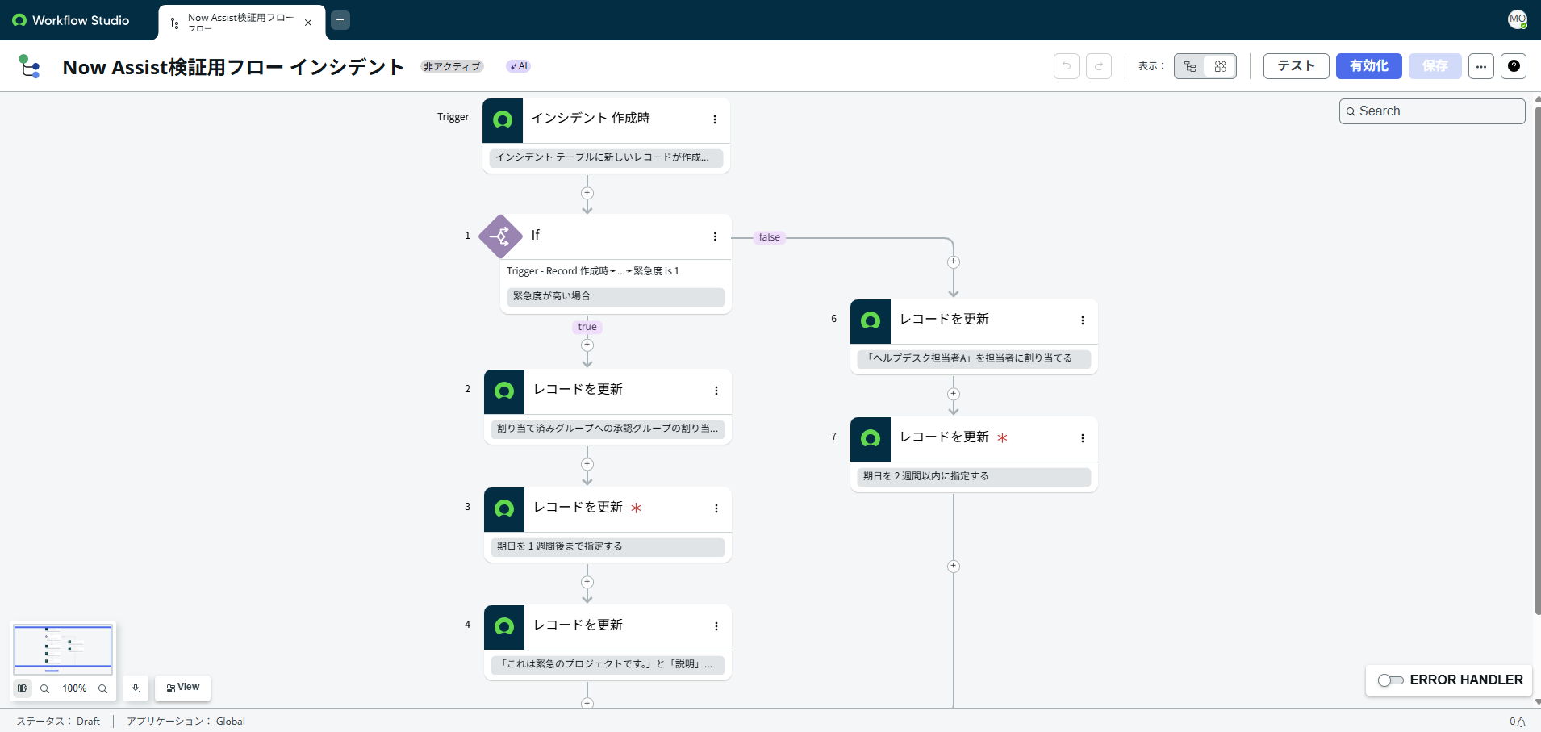Open the View dropdown on the canvas
The image size is (1541, 732).
tap(183, 688)
